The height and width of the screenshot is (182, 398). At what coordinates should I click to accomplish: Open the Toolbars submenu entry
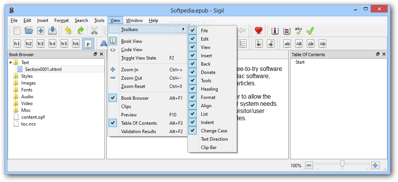(147, 30)
